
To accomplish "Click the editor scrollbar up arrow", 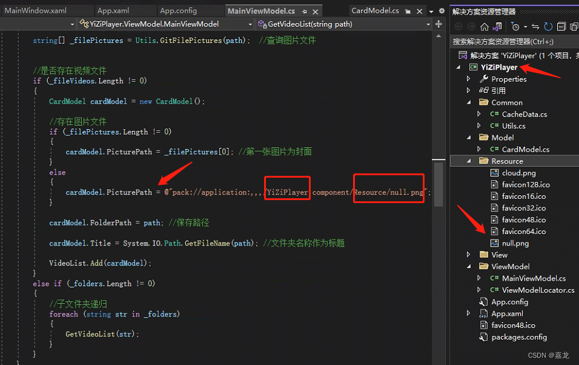I will pos(438,36).
